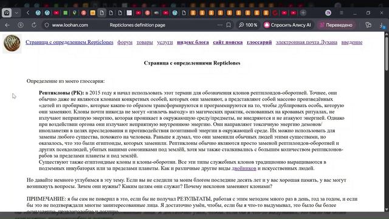Open the 100 % zoom control
Viewport: 389px width, 219px height.
tap(248, 25)
